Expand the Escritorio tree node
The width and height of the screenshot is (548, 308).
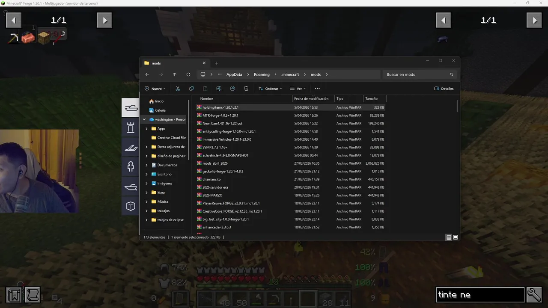pos(147,174)
